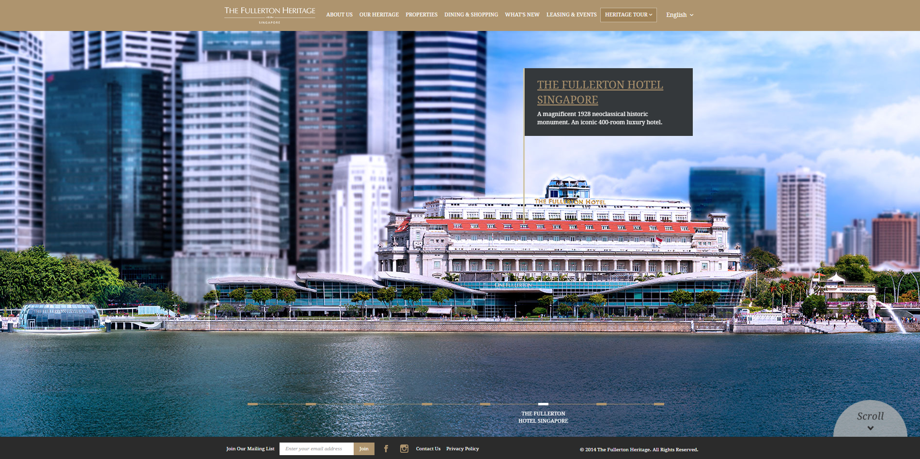Click the email address input field

(316, 449)
